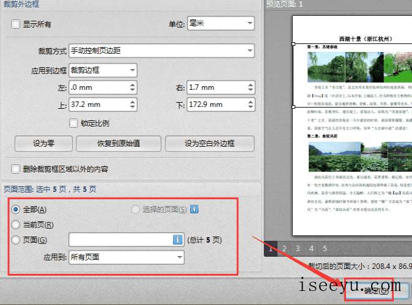Switch preview to page 5
The height and width of the screenshot is (305, 412).
[325, 249]
